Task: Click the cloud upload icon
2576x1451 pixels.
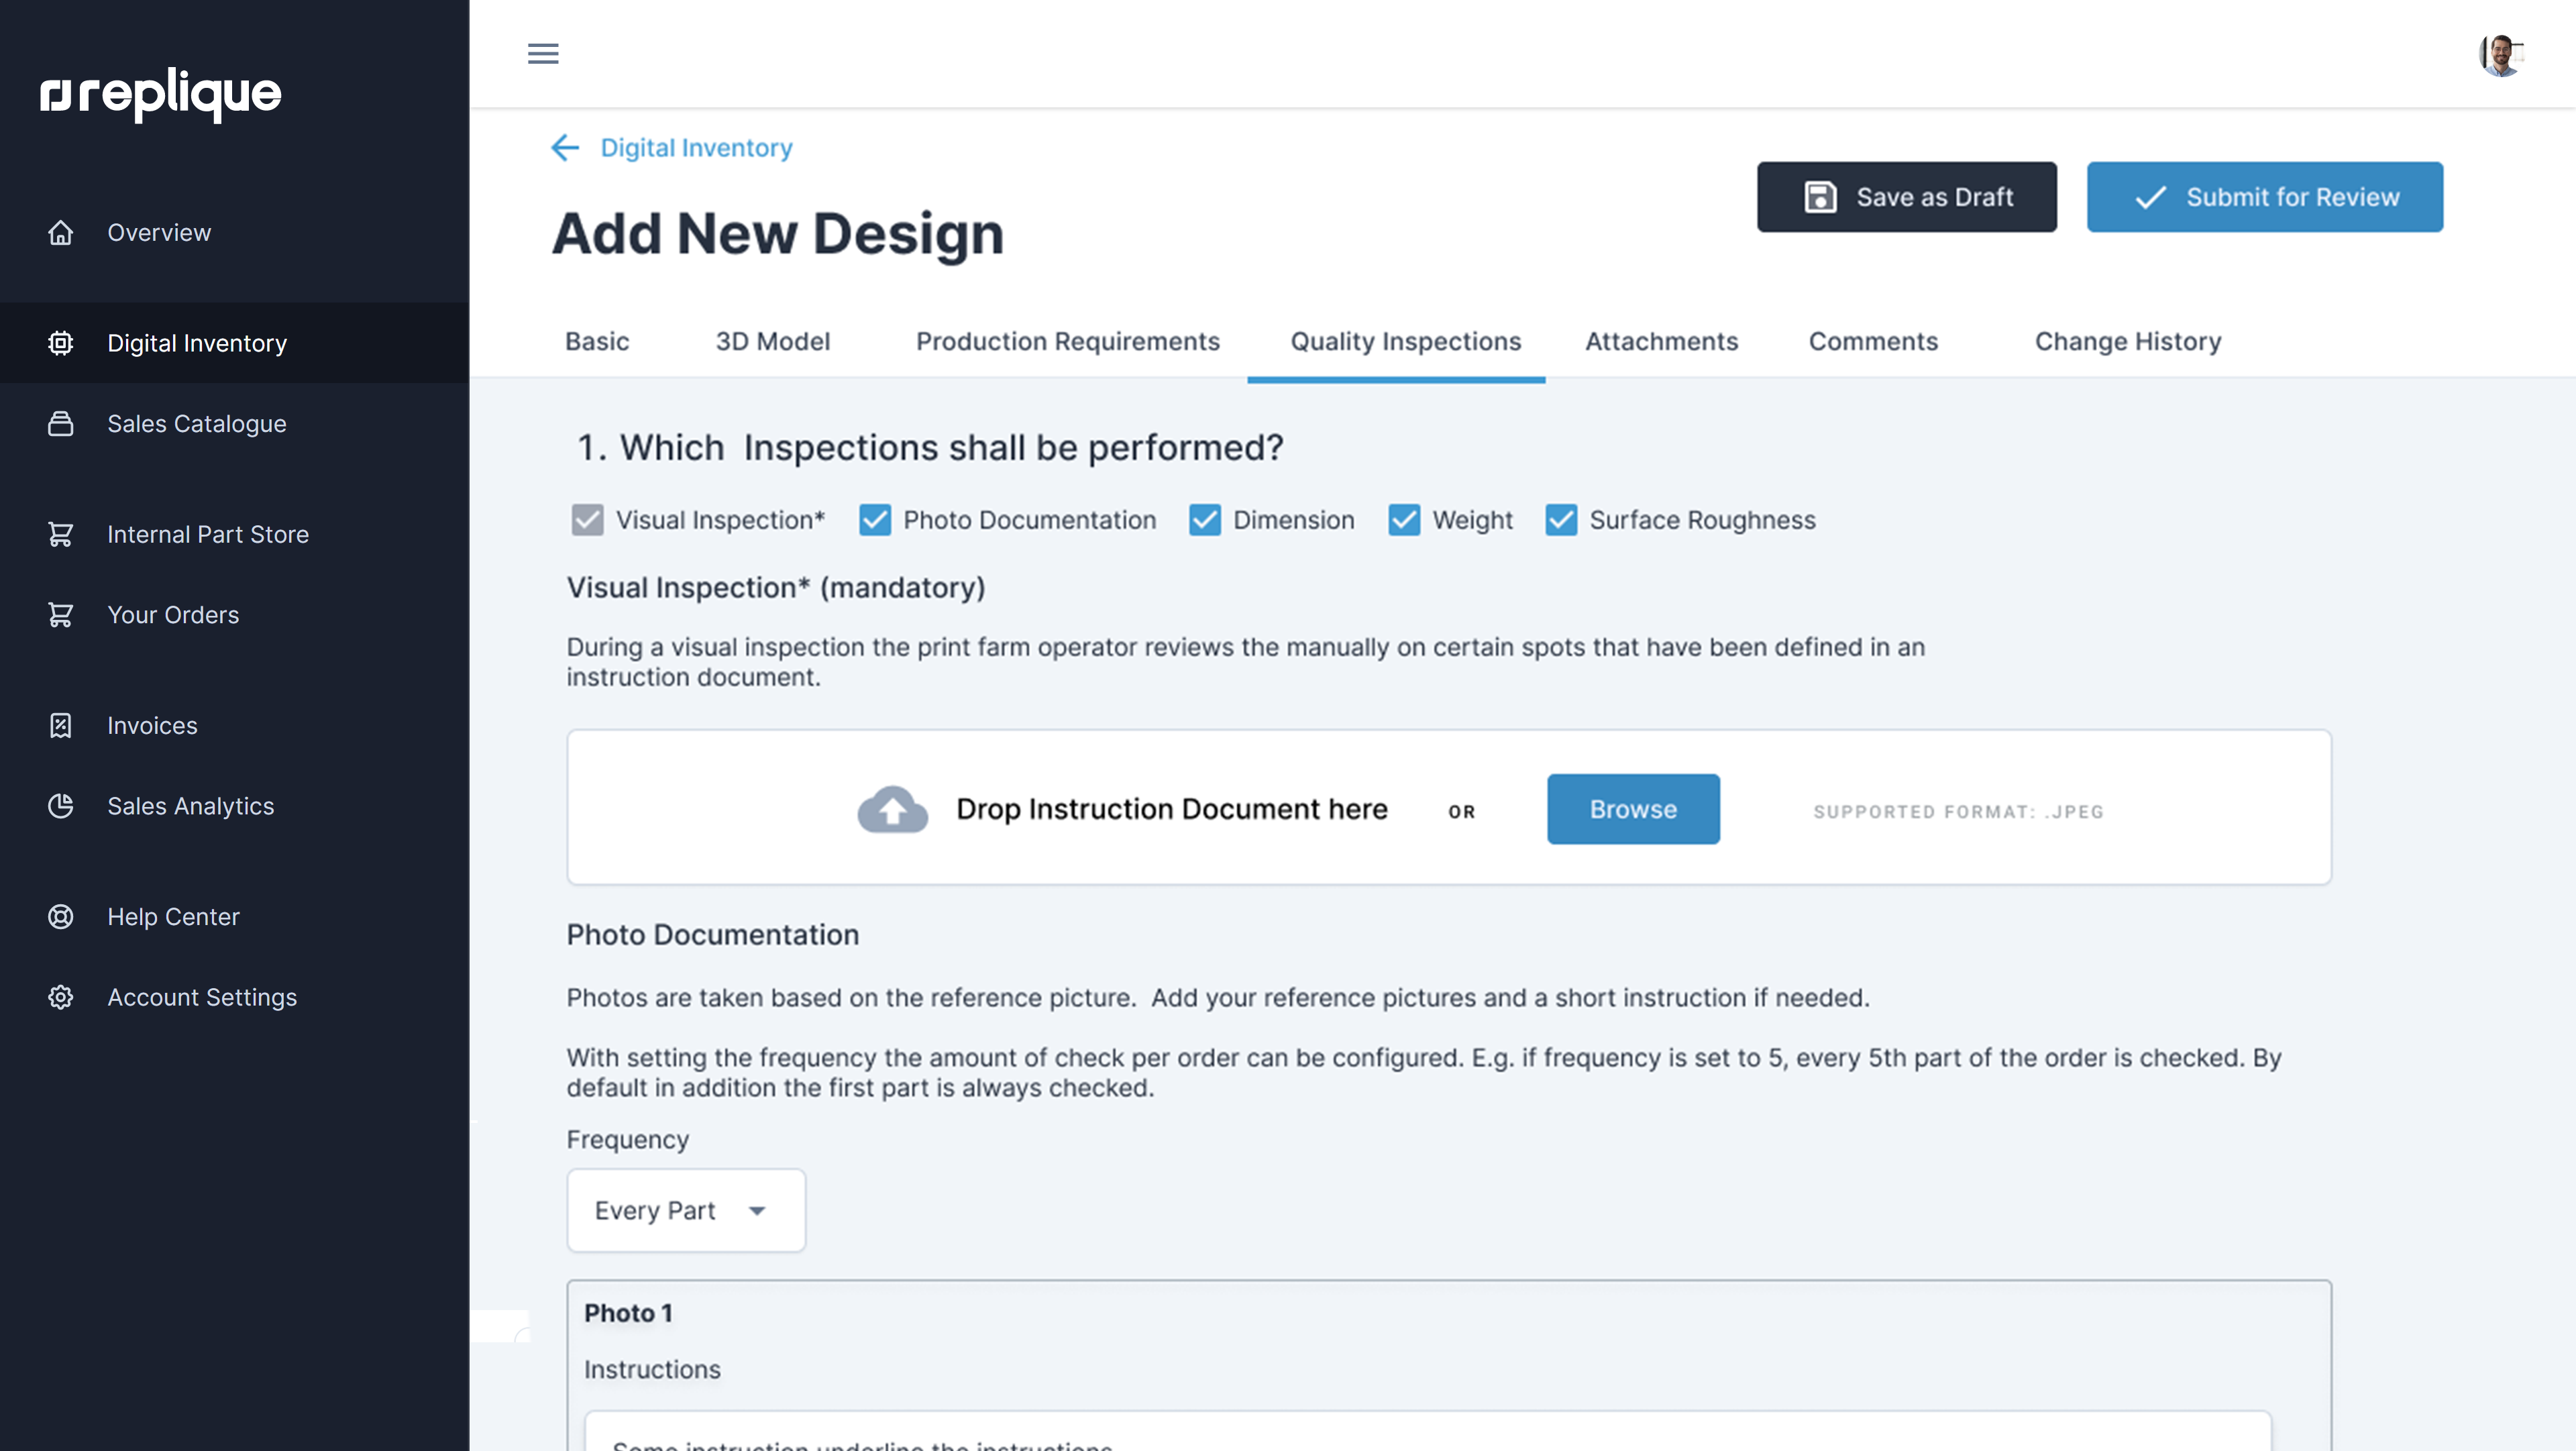Action: pos(892,809)
